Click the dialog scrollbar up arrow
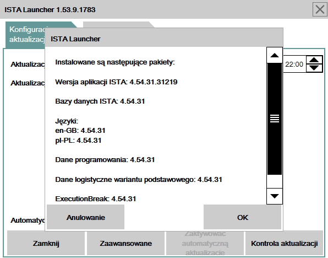328x258 pixels. click(275, 55)
